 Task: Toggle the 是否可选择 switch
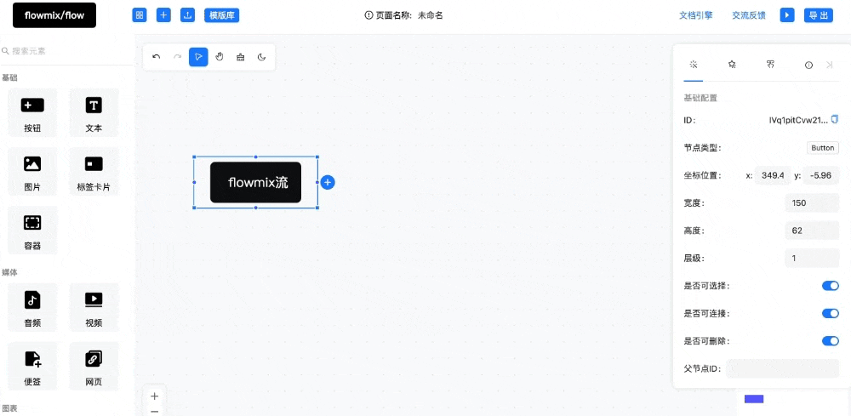click(831, 286)
